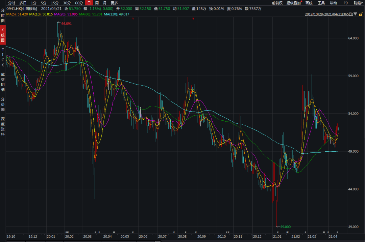Click the change value -1.15%(-0.600)
The image size is (365, 242).
click(x=101, y=8)
